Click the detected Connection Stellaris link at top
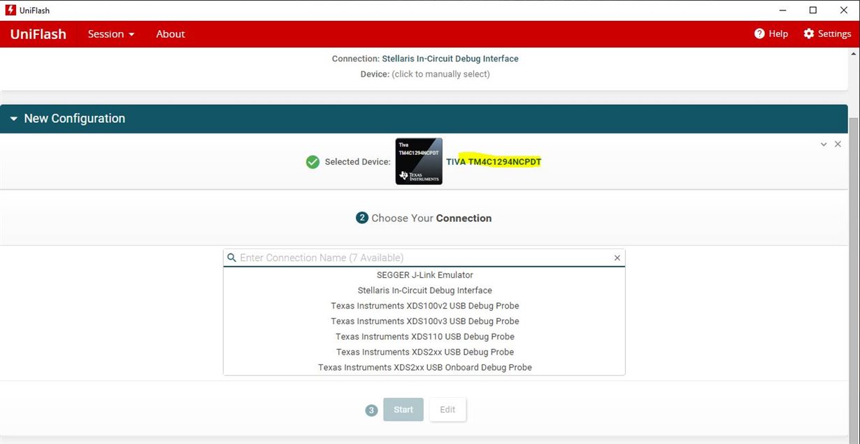This screenshot has height=444, width=860. (x=450, y=59)
